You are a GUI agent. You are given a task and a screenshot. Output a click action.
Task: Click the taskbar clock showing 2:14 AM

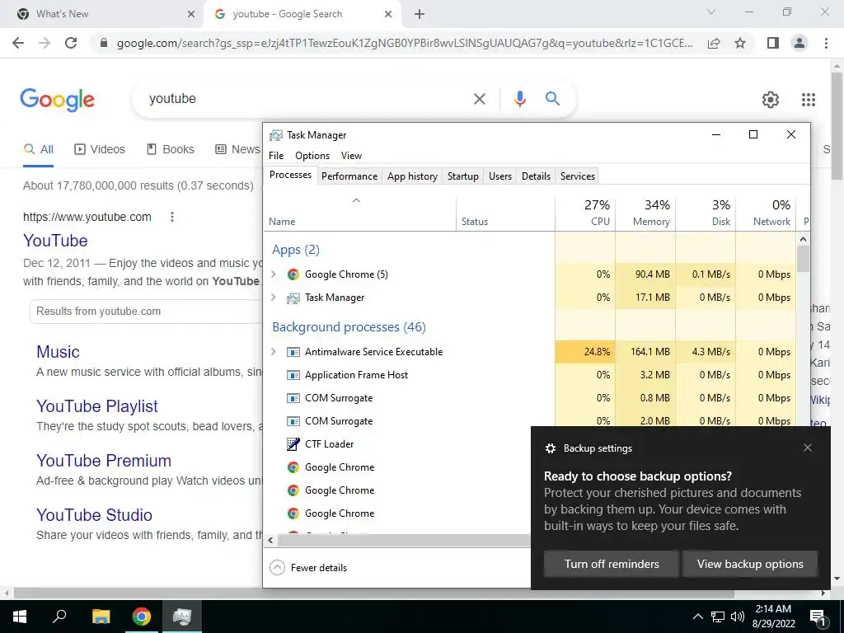[773, 617]
